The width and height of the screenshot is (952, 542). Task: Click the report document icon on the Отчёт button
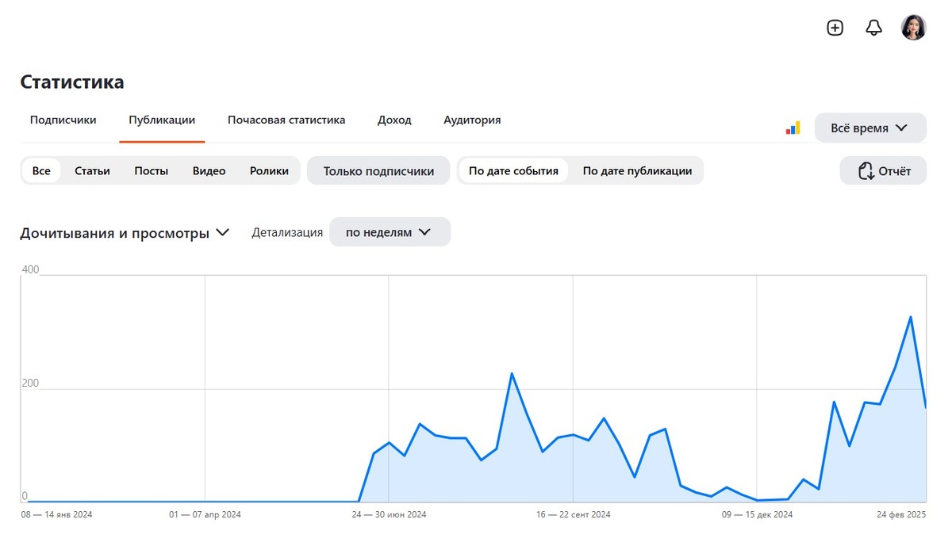click(x=866, y=170)
